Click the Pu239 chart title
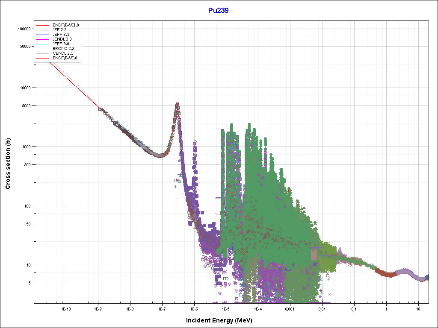This screenshot has width=438, height=328. (x=218, y=11)
